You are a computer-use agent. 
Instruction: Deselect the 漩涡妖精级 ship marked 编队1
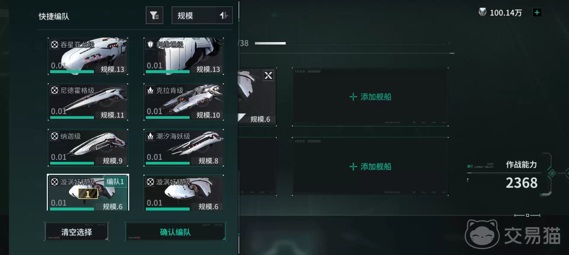pos(88,193)
